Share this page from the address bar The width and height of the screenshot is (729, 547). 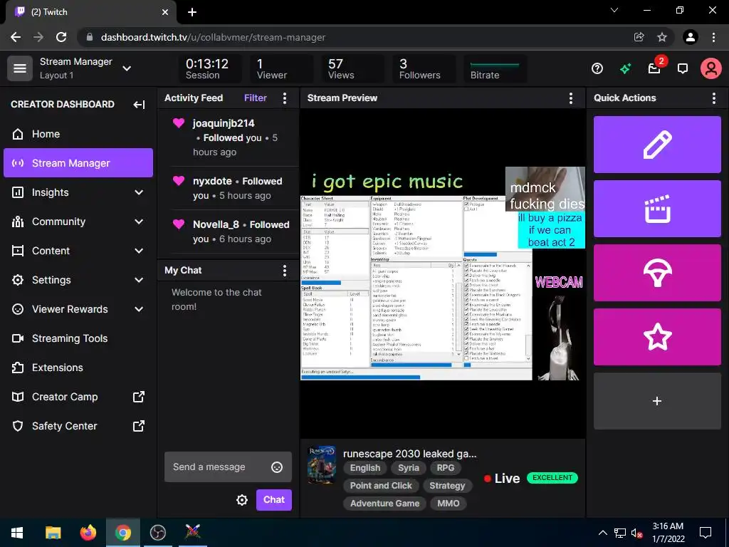click(639, 37)
